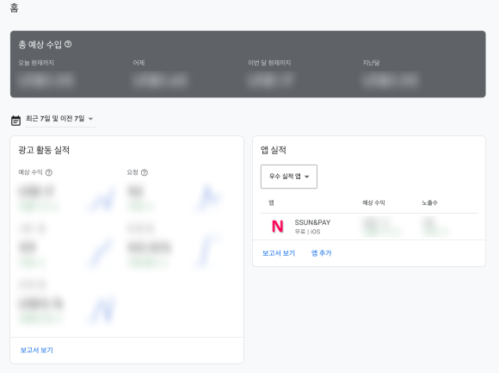The width and height of the screenshot is (499, 373).
Task: Open the 우수 실적 앱 dropdown
Action: click(x=288, y=177)
